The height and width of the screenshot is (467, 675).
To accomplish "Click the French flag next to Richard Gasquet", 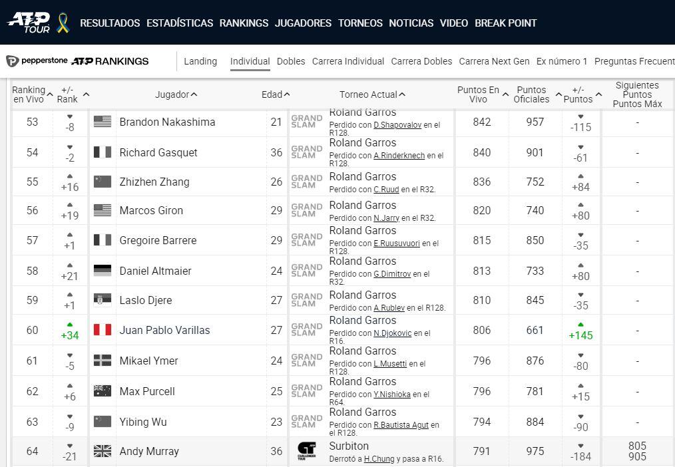I will (x=102, y=152).
